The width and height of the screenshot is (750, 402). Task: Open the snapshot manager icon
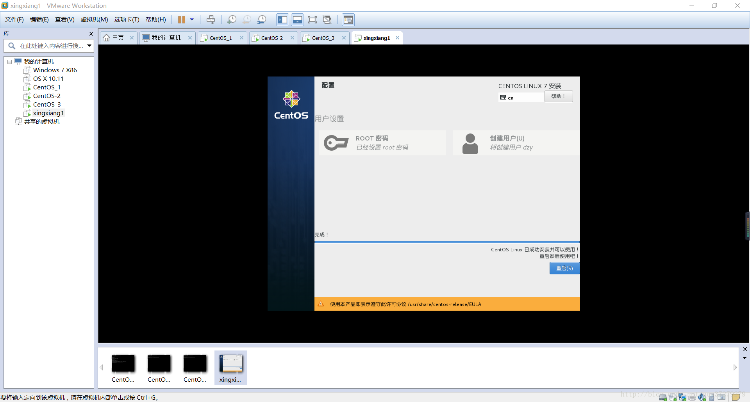point(262,20)
